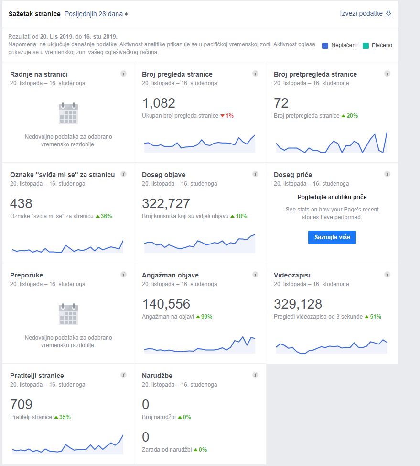Click the 709 page followers value
Screen dimensions: 420x466
pos(21,404)
